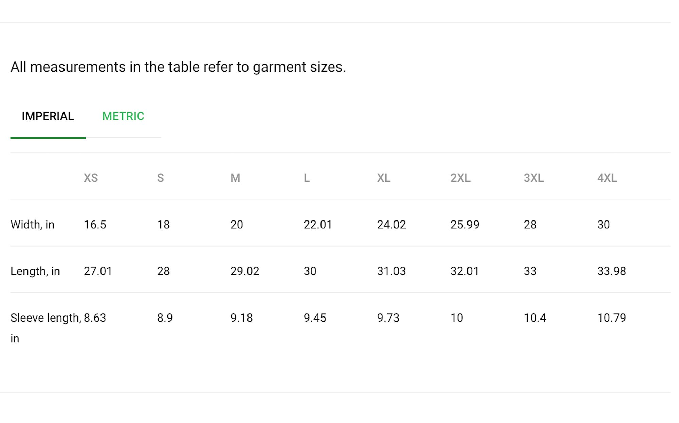Viewport: 679px width, 423px height.
Task: Click the Sleeve length row label
Action: click(46, 328)
